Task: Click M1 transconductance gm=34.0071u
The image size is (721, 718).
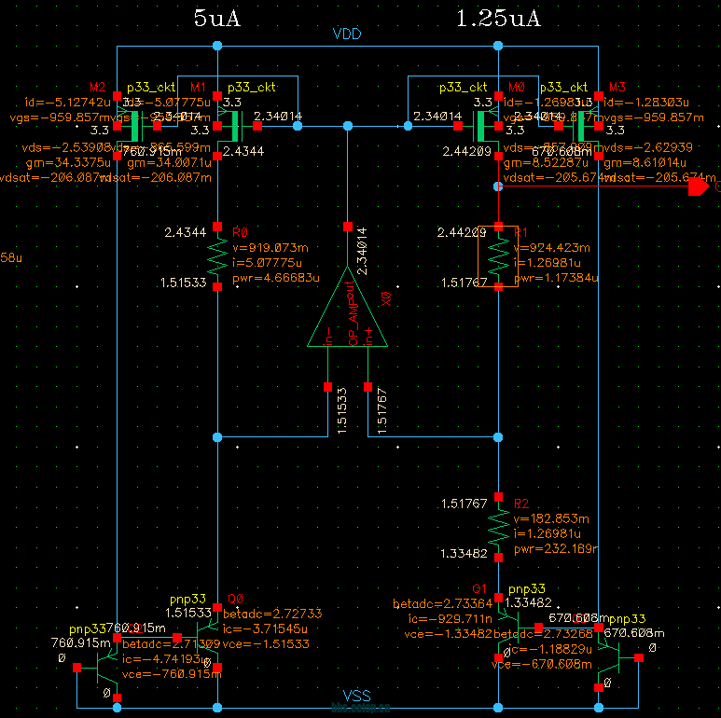Action: pyautogui.click(x=169, y=163)
